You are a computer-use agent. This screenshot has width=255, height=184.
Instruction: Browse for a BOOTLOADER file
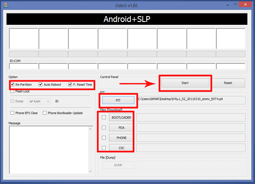pos(121,118)
